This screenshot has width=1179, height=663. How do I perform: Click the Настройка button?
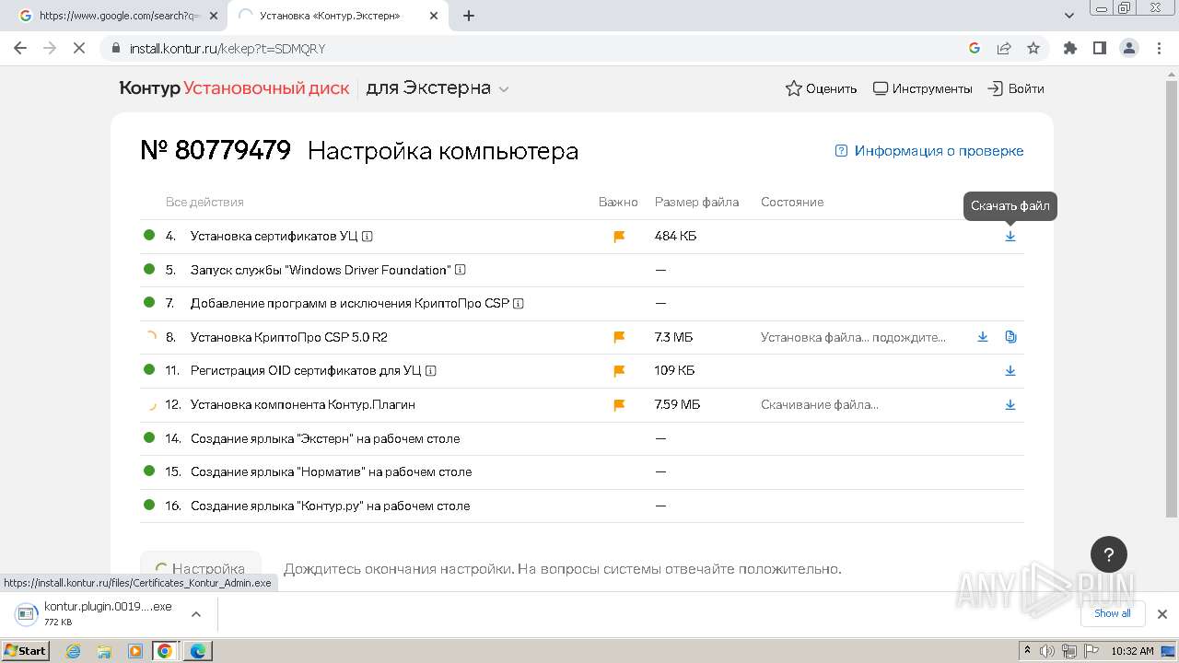click(201, 569)
